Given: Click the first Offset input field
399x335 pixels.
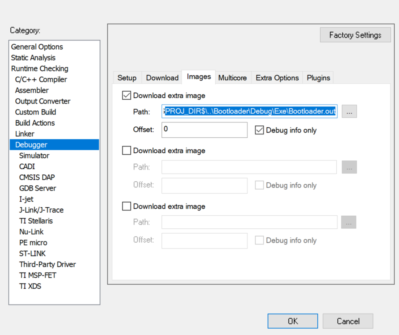Looking at the screenshot, I should pyautogui.click(x=204, y=130).
